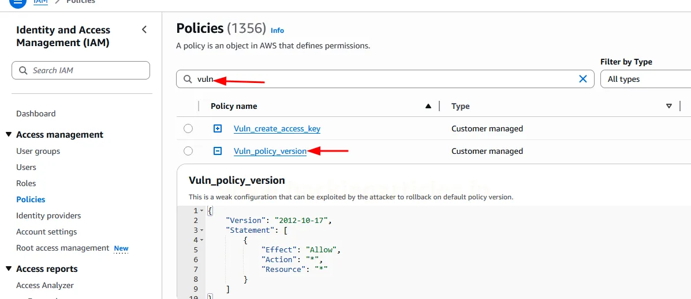691x299 pixels.
Task: Sort ascending by Policy name arrow
Action: [428, 106]
